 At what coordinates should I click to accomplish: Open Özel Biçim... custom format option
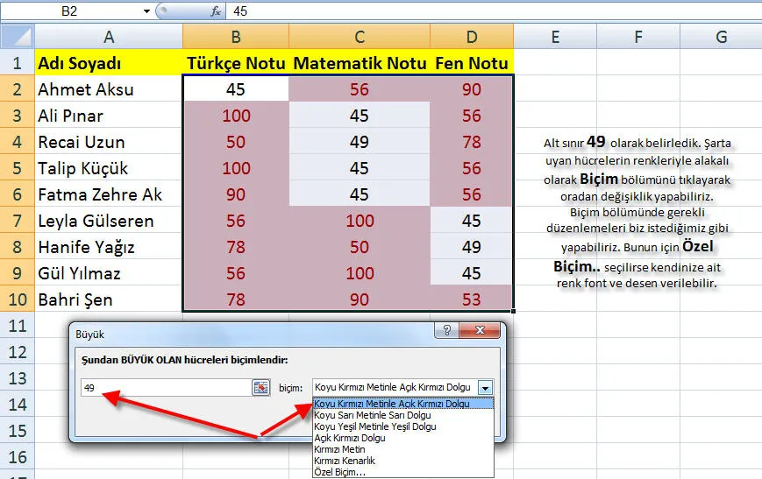341,472
